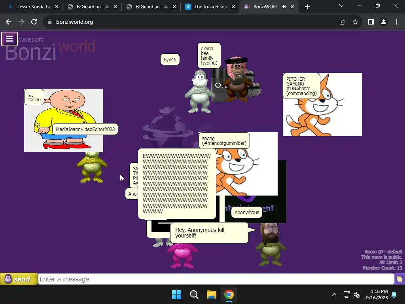Open a new browser tab
405x304 pixels.
[307, 7]
